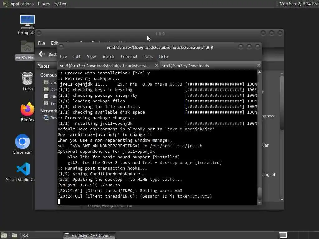Viewport: 319px width, 239px height.
Task: Click the Computer heading in file manager sidebar
Action: click(49, 75)
